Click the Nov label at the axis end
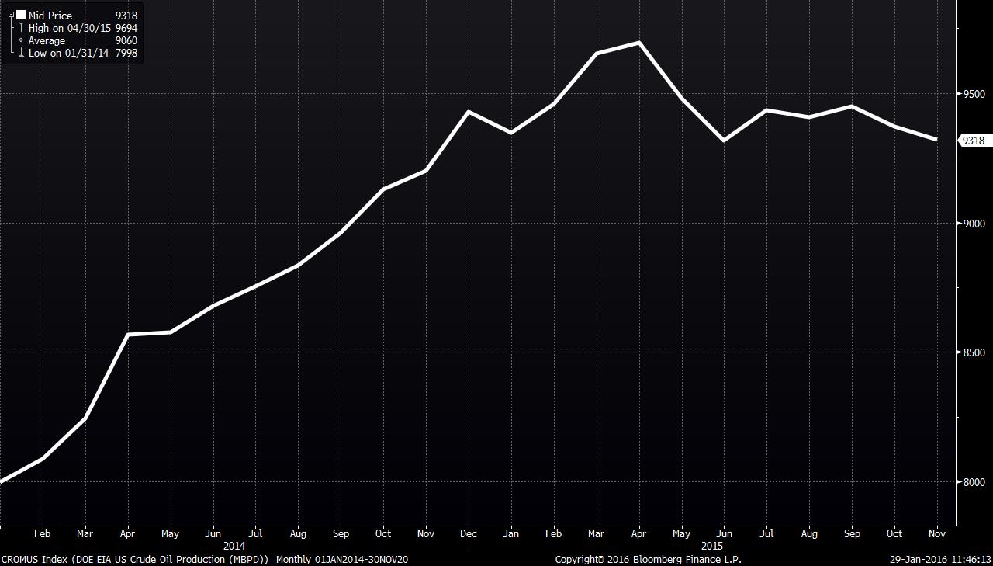Screen dimensions: 993x566 coord(936,534)
